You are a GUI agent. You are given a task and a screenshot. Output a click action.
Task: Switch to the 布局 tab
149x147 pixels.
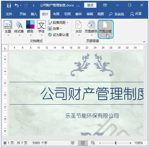(x=56, y=14)
